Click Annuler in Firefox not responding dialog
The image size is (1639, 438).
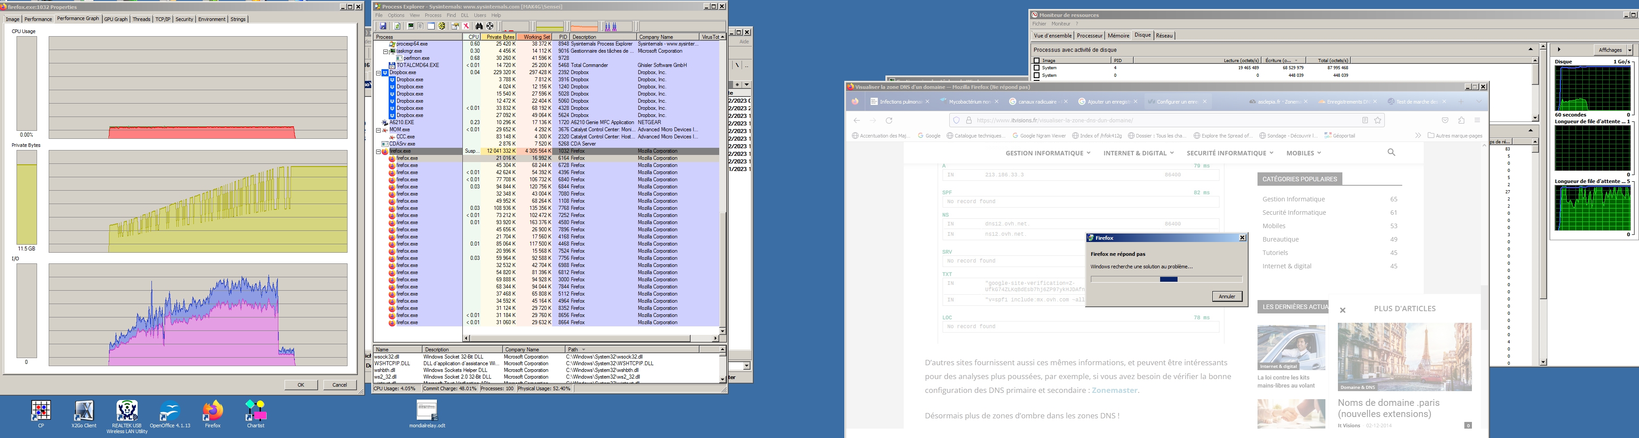pyautogui.click(x=1227, y=296)
